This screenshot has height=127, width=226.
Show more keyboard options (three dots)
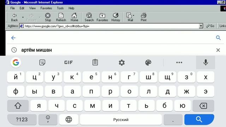179,62
